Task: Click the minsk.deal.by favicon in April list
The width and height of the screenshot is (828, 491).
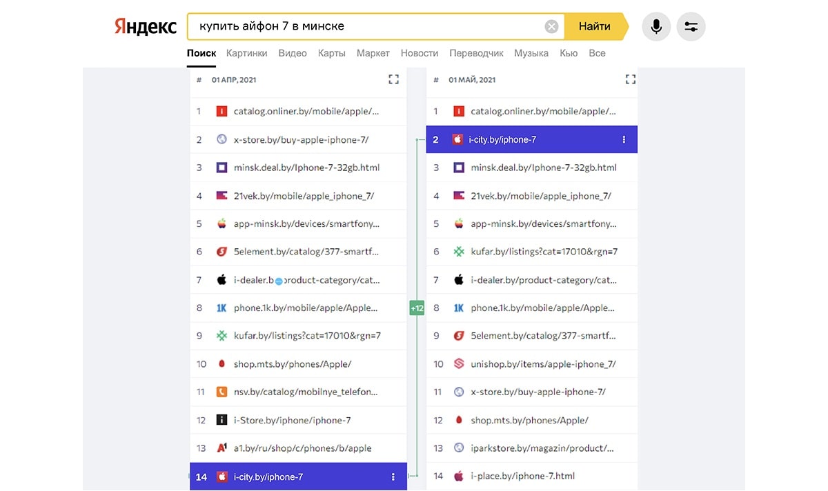Action: [x=221, y=168]
